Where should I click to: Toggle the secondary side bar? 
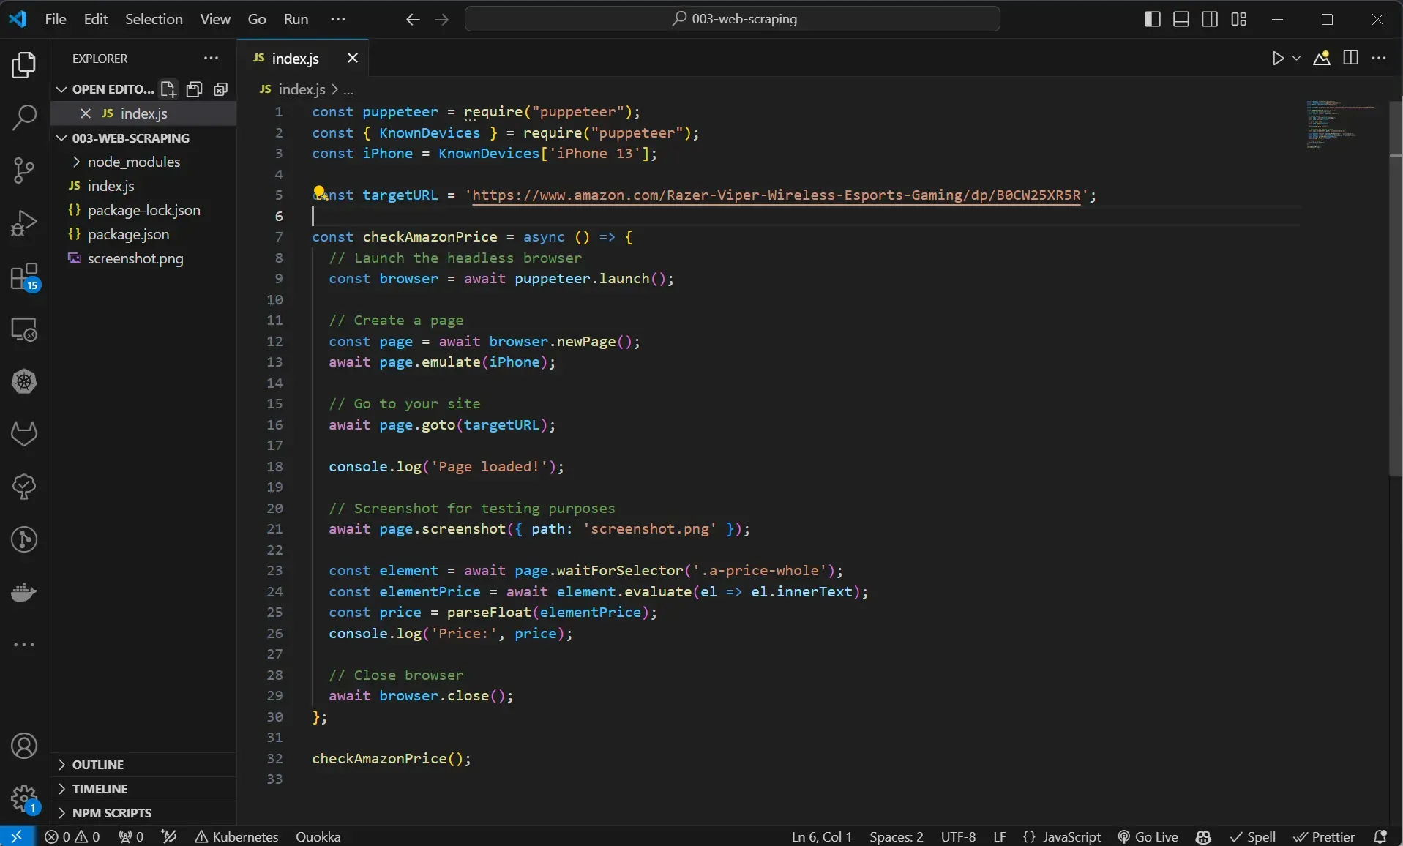coord(1209,19)
